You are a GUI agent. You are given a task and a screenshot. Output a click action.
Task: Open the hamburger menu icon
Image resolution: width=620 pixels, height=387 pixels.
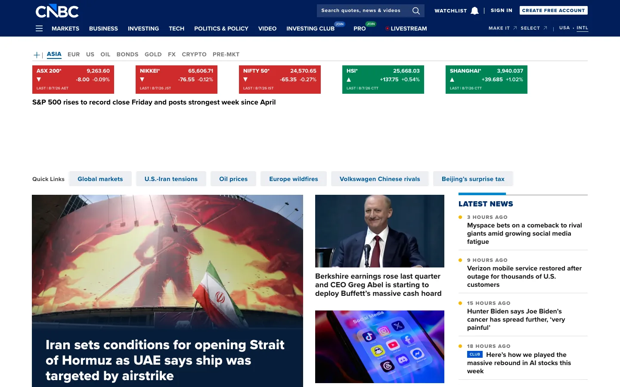pos(39,28)
